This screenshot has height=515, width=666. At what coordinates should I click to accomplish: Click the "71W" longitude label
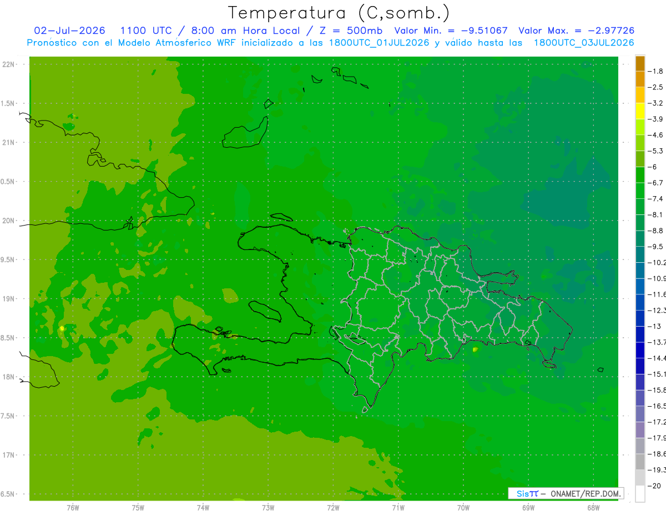point(398,508)
